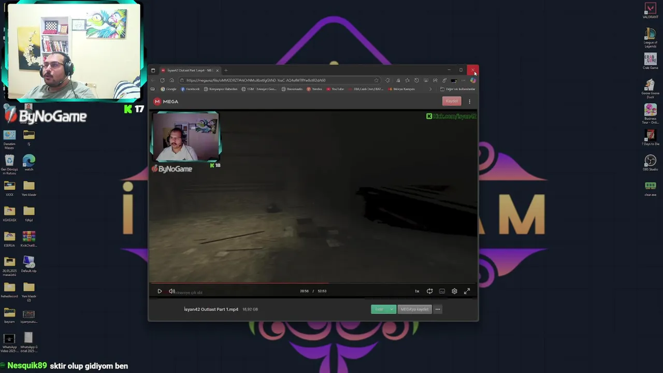Open KickChatB archive on desktop
Screen dimensions: 663x373
[x=29, y=239]
